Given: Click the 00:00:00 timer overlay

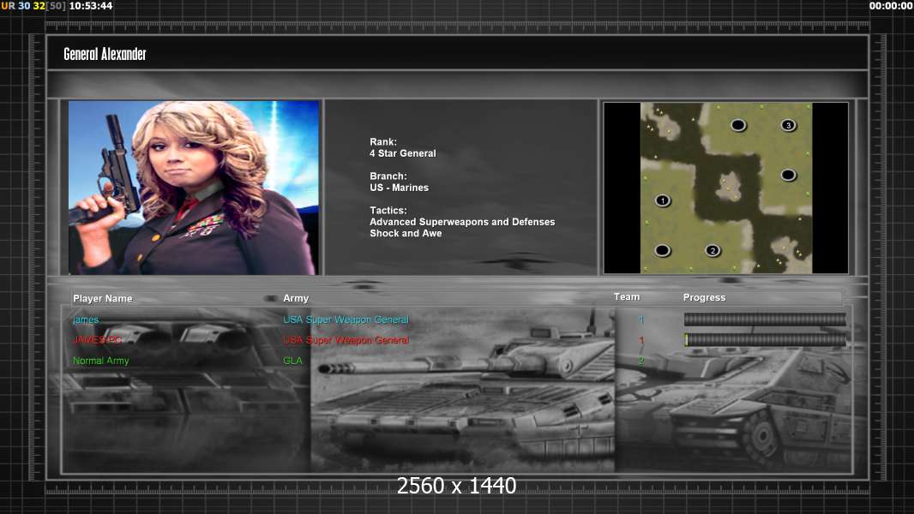Looking at the screenshot, I should point(891,6).
